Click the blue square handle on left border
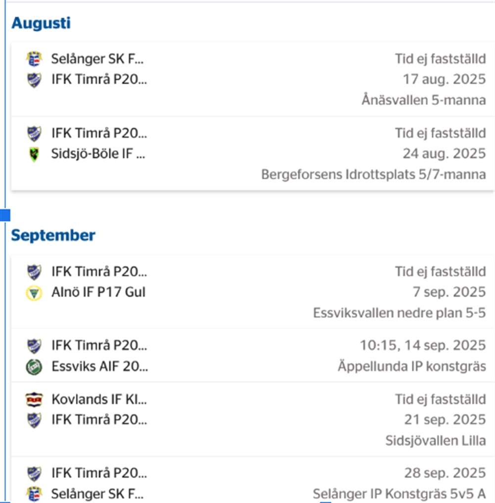Screen dimensions: 495x503 [x=5, y=215]
